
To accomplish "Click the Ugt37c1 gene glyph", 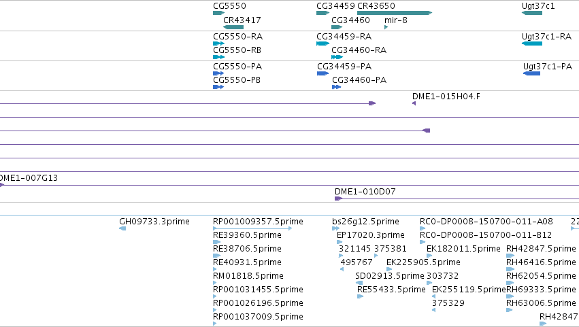I will [x=532, y=13].
